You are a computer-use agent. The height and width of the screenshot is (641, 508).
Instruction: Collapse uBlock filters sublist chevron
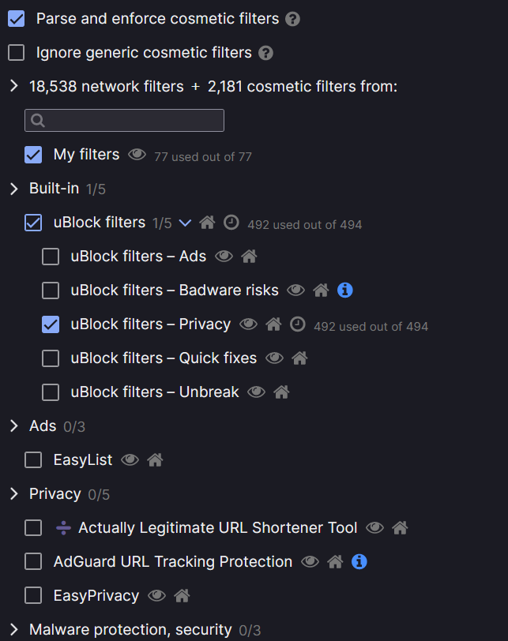pyautogui.click(x=186, y=223)
